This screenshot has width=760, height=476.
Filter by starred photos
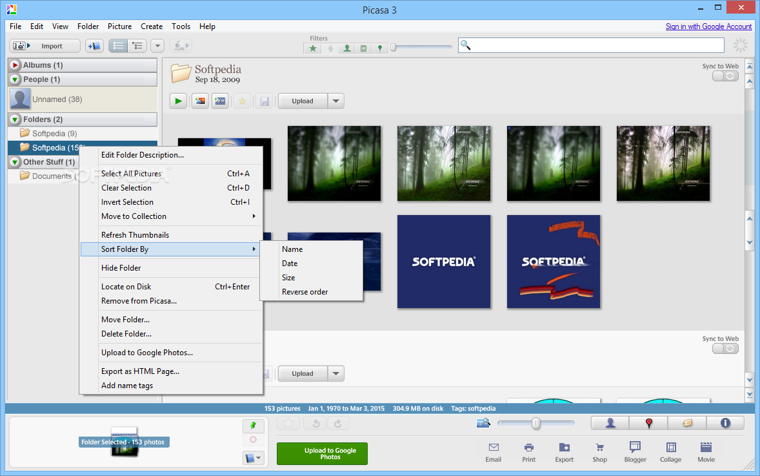point(313,48)
